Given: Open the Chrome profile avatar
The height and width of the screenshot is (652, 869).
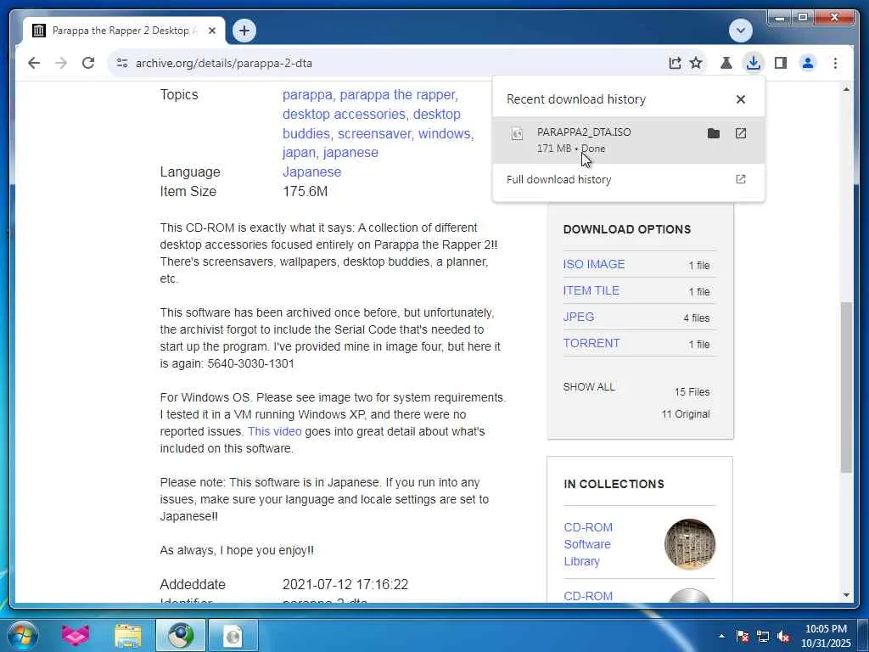Looking at the screenshot, I should tap(808, 63).
